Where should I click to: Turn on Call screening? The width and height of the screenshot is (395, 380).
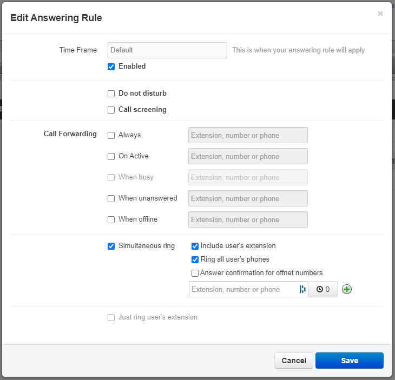pos(111,110)
